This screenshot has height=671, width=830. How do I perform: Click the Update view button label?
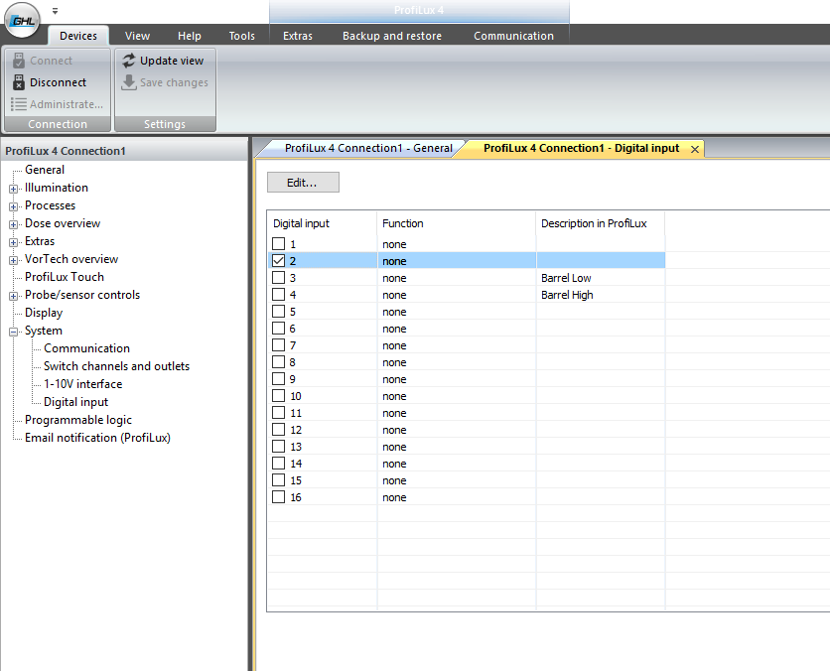click(172, 61)
